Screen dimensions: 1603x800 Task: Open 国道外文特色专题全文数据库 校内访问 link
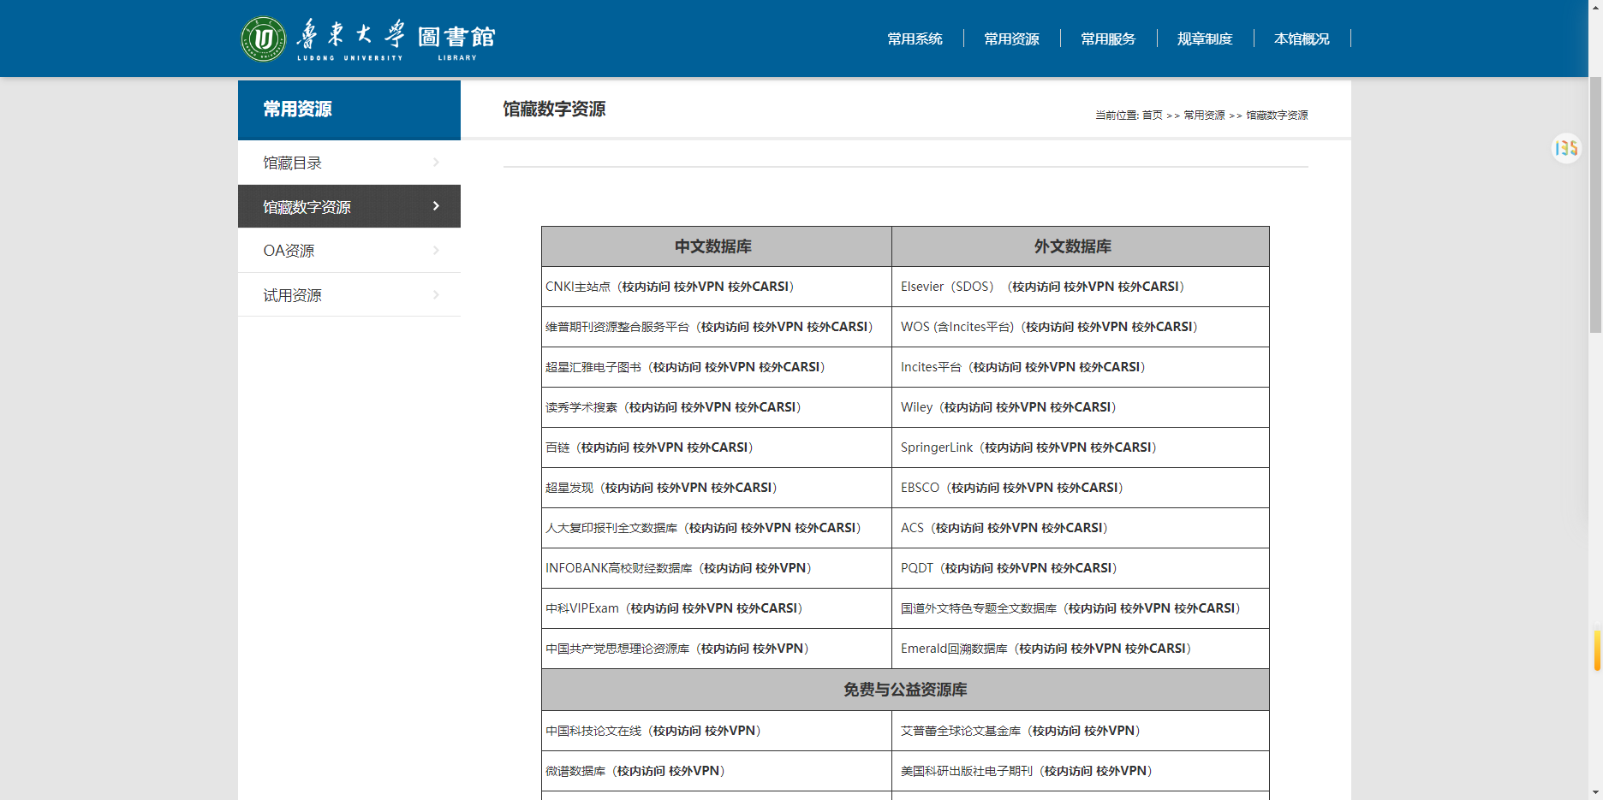tap(1093, 608)
